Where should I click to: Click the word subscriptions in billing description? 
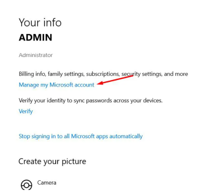click(x=103, y=74)
